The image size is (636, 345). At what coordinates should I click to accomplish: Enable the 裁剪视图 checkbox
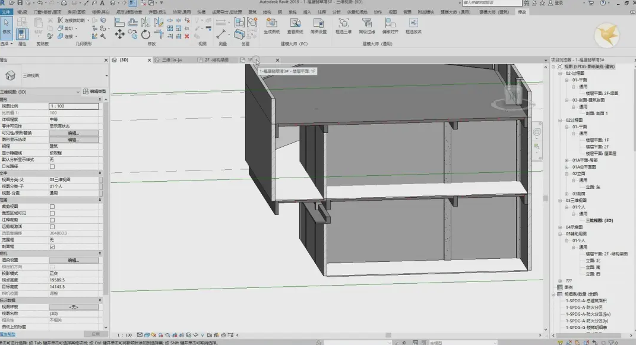tap(52, 207)
